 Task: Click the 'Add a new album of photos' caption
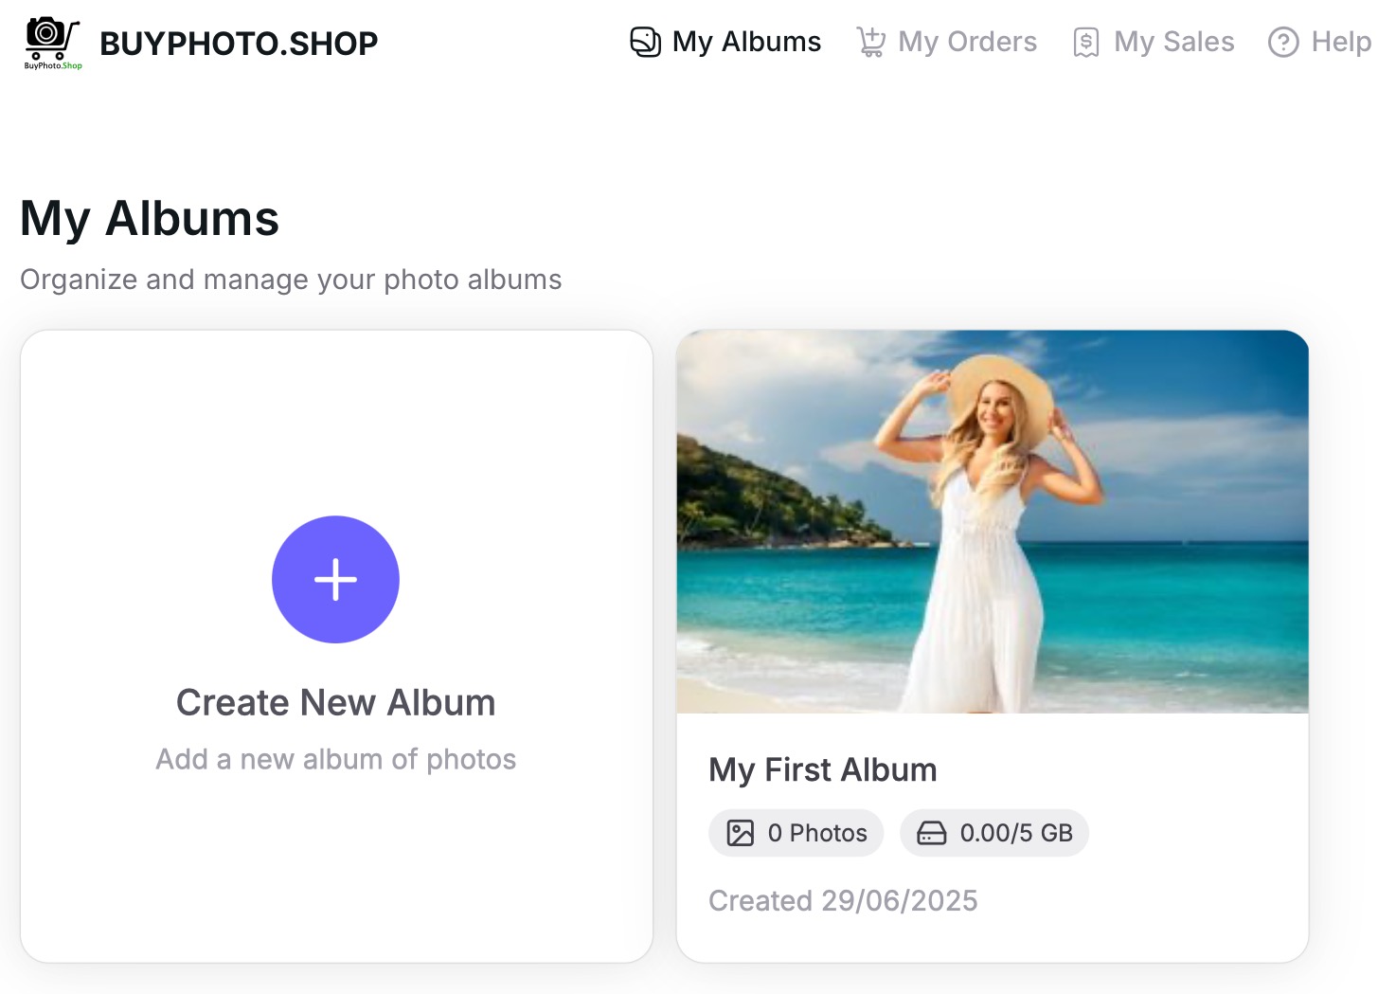[x=335, y=760]
